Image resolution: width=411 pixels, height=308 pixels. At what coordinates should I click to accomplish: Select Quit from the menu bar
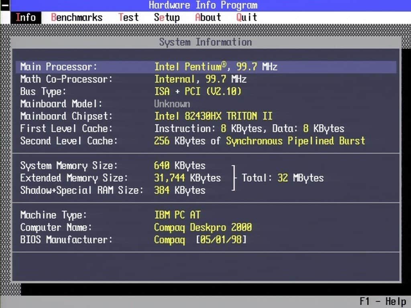pos(247,18)
